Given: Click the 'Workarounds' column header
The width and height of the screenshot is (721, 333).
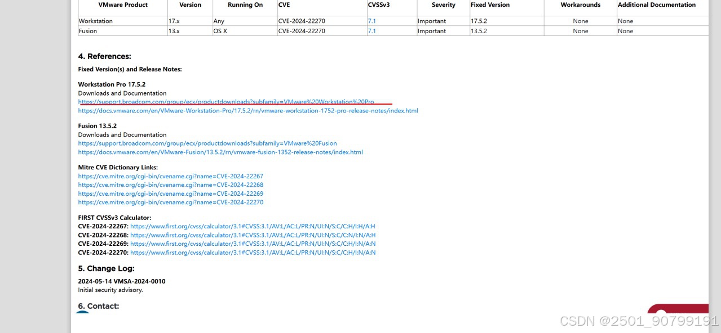Looking at the screenshot, I should pos(581,5).
